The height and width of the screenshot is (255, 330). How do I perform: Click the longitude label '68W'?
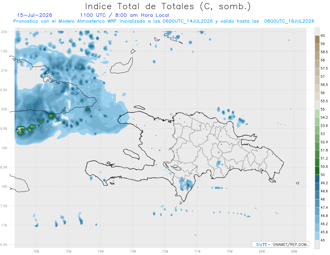pyautogui.click(x=294, y=251)
